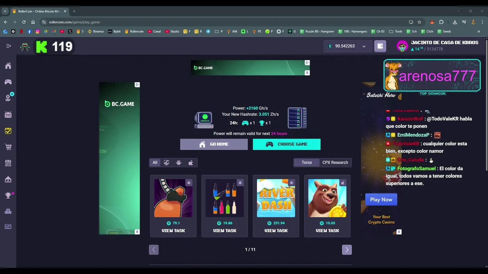The height and width of the screenshot is (274, 488).
Task: Open the River Dash game thumbnail
Action: click(276, 198)
